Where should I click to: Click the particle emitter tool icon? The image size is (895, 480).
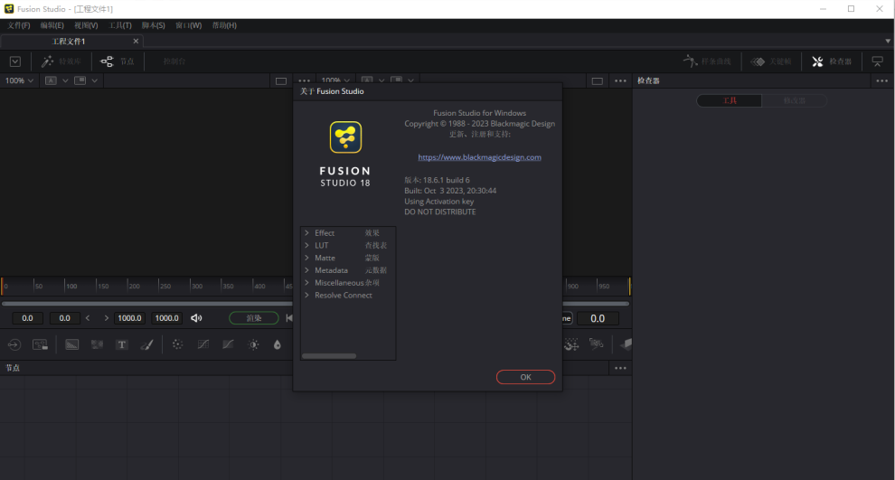[571, 344]
